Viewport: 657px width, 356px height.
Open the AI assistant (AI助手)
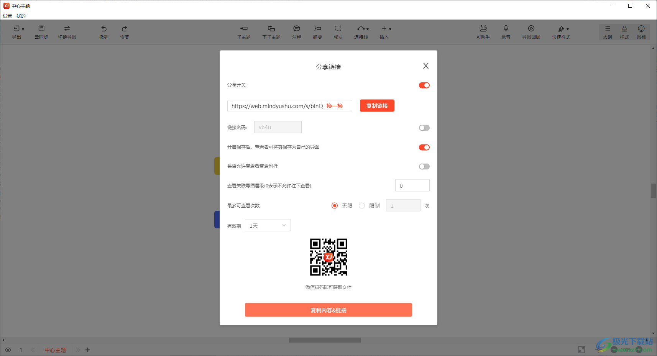tap(483, 32)
